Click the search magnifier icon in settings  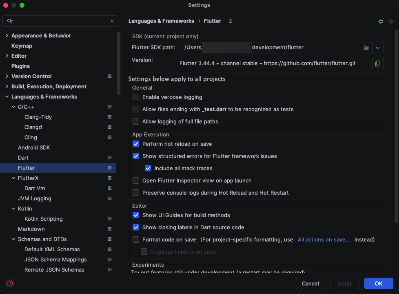(10, 21)
